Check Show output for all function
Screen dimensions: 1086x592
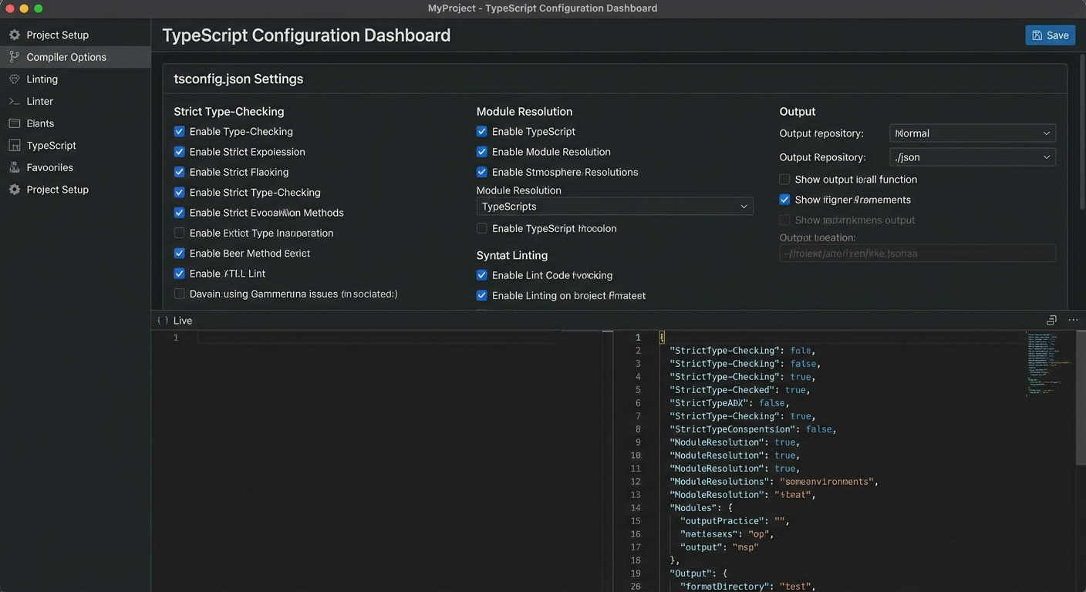click(784, 180)
